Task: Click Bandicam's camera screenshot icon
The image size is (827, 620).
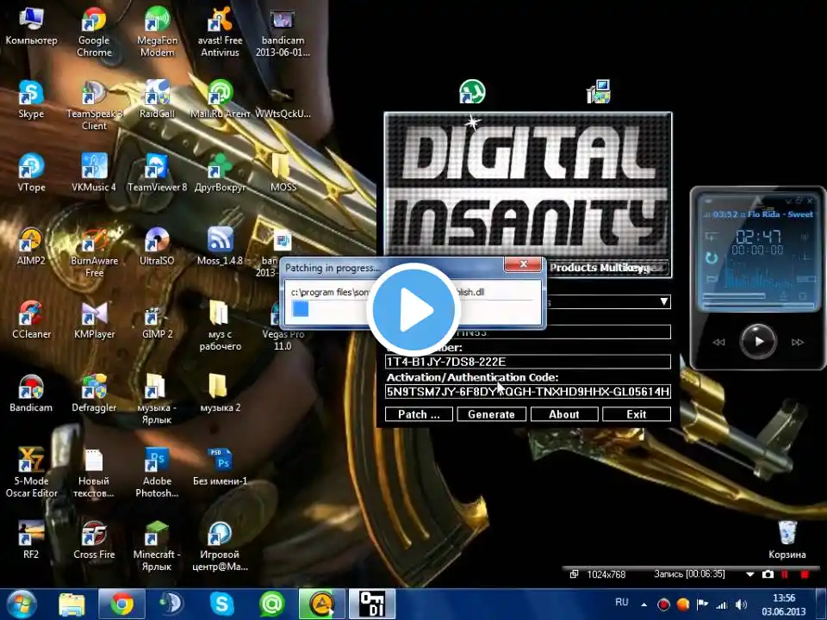Action: (768, 574)
